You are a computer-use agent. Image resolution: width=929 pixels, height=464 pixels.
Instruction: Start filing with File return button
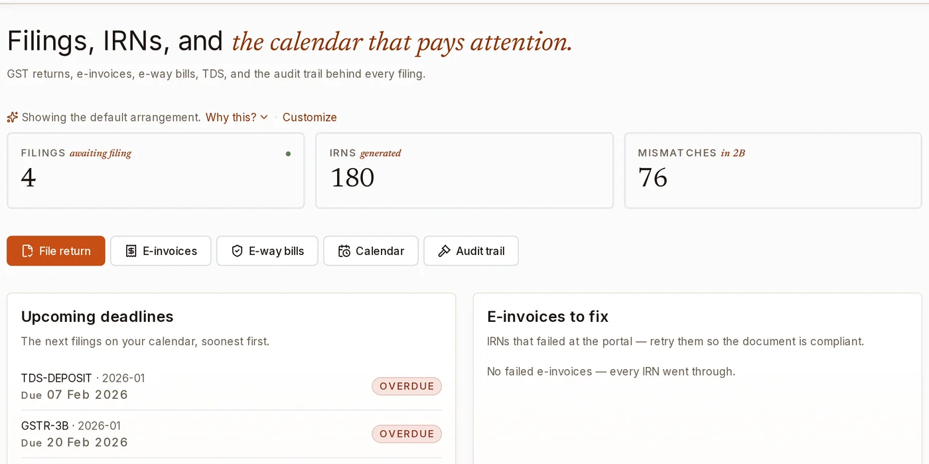[56, 251]
